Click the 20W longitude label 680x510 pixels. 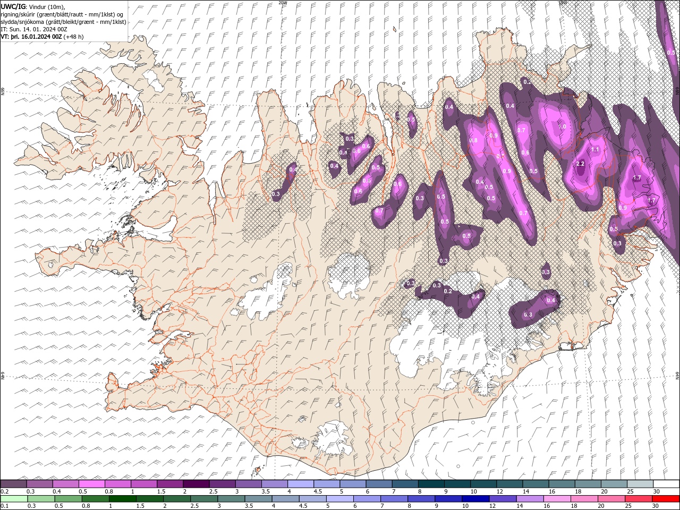tap(283, 3)
